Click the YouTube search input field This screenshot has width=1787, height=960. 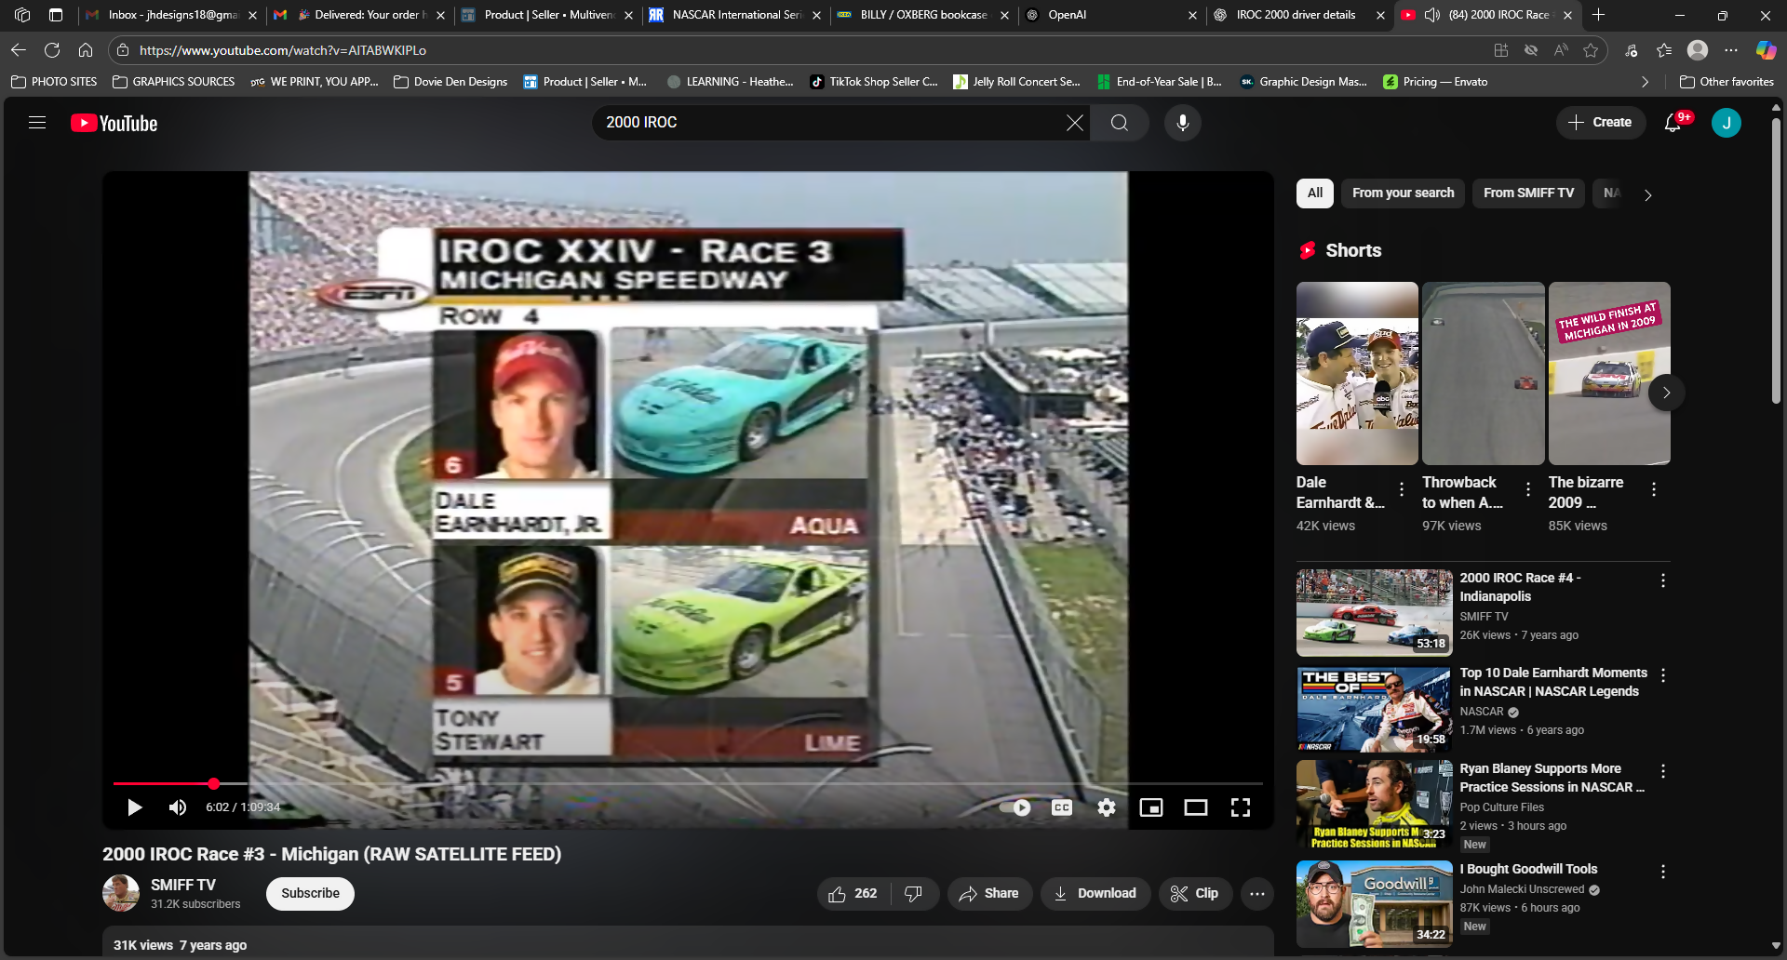[833, 123]
